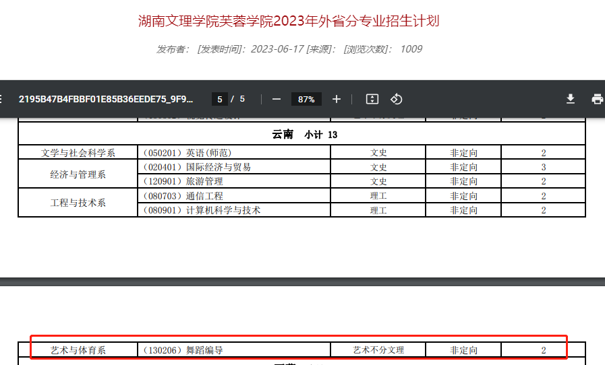This screenshot has height=365, width=605.
Task: Click 非定向 in the 舞蹈编导 row
Action: 463,350
